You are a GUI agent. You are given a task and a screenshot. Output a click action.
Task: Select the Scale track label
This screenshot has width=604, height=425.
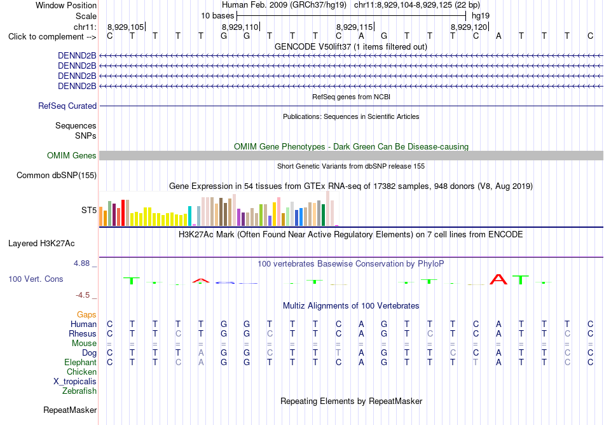click(x=86, y=16)
